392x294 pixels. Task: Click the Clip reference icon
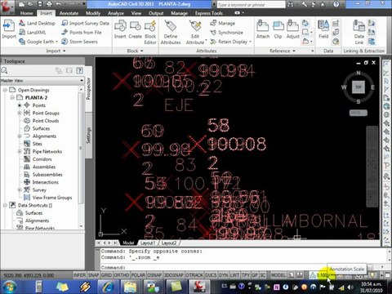click(278, 29)
